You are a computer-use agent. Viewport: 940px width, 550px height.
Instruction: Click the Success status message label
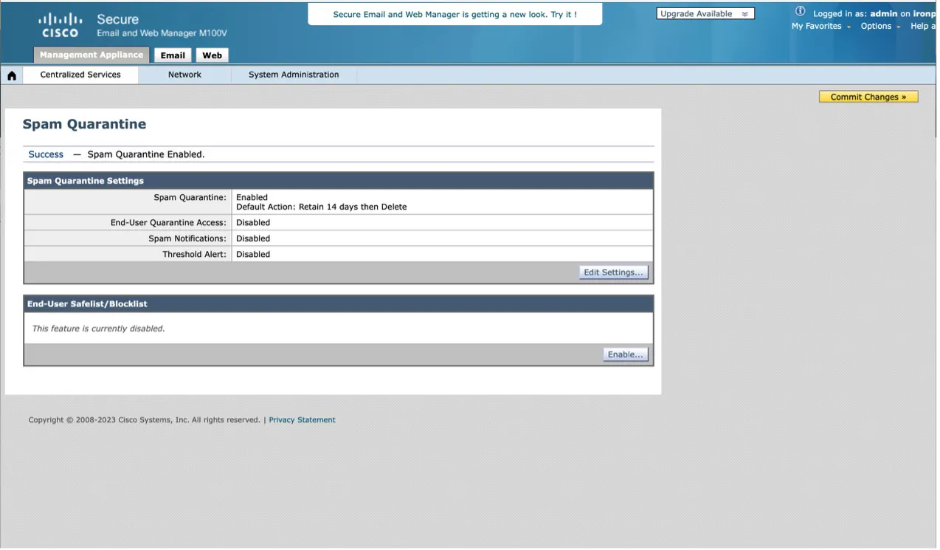(46, 154)
